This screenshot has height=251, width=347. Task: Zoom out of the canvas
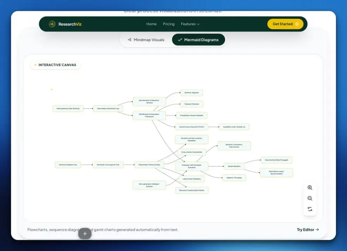(310, 198)
